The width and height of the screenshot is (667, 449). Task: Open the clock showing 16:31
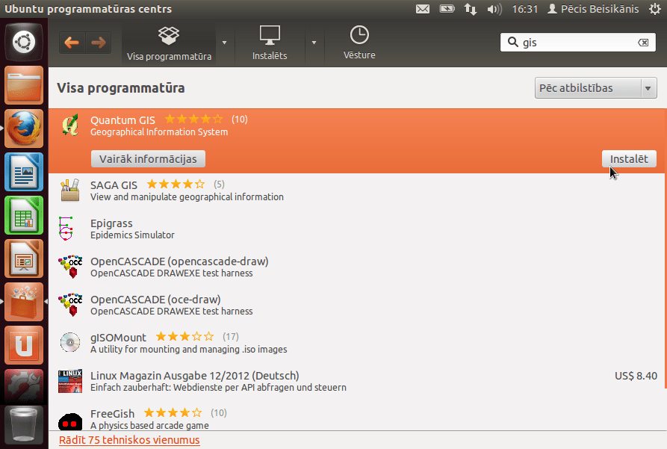pyautogui.click(x=525, y=9)
